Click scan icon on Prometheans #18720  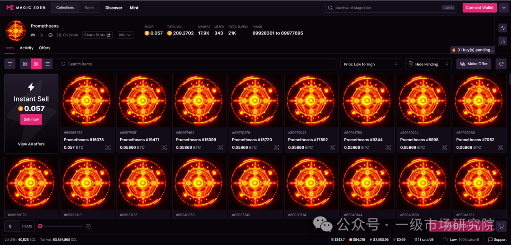(x=276, y=148)
